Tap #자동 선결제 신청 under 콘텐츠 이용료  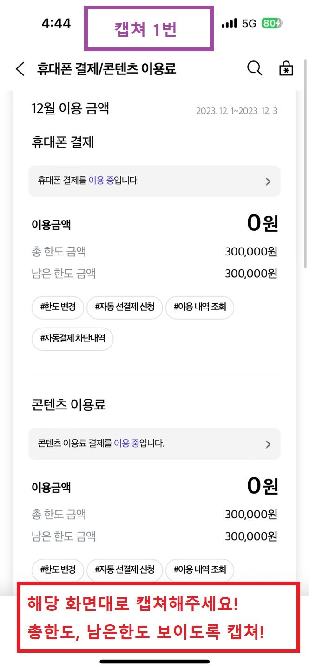125,570
